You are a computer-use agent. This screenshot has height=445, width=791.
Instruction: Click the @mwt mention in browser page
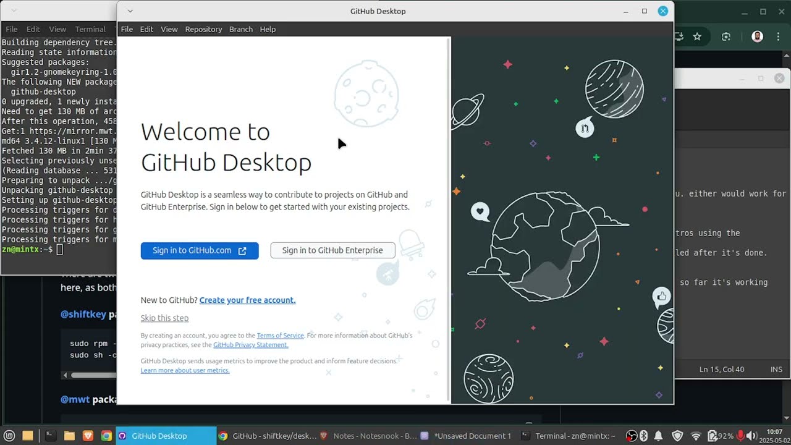75,399
